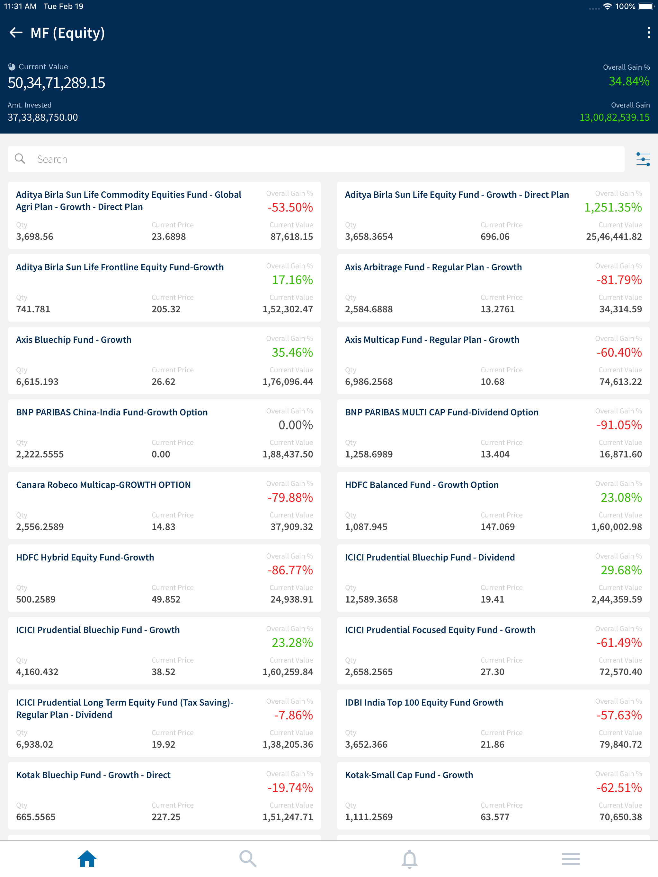Tap current value 72,570.40
658x877 pixels.
(x=621, y=672)
